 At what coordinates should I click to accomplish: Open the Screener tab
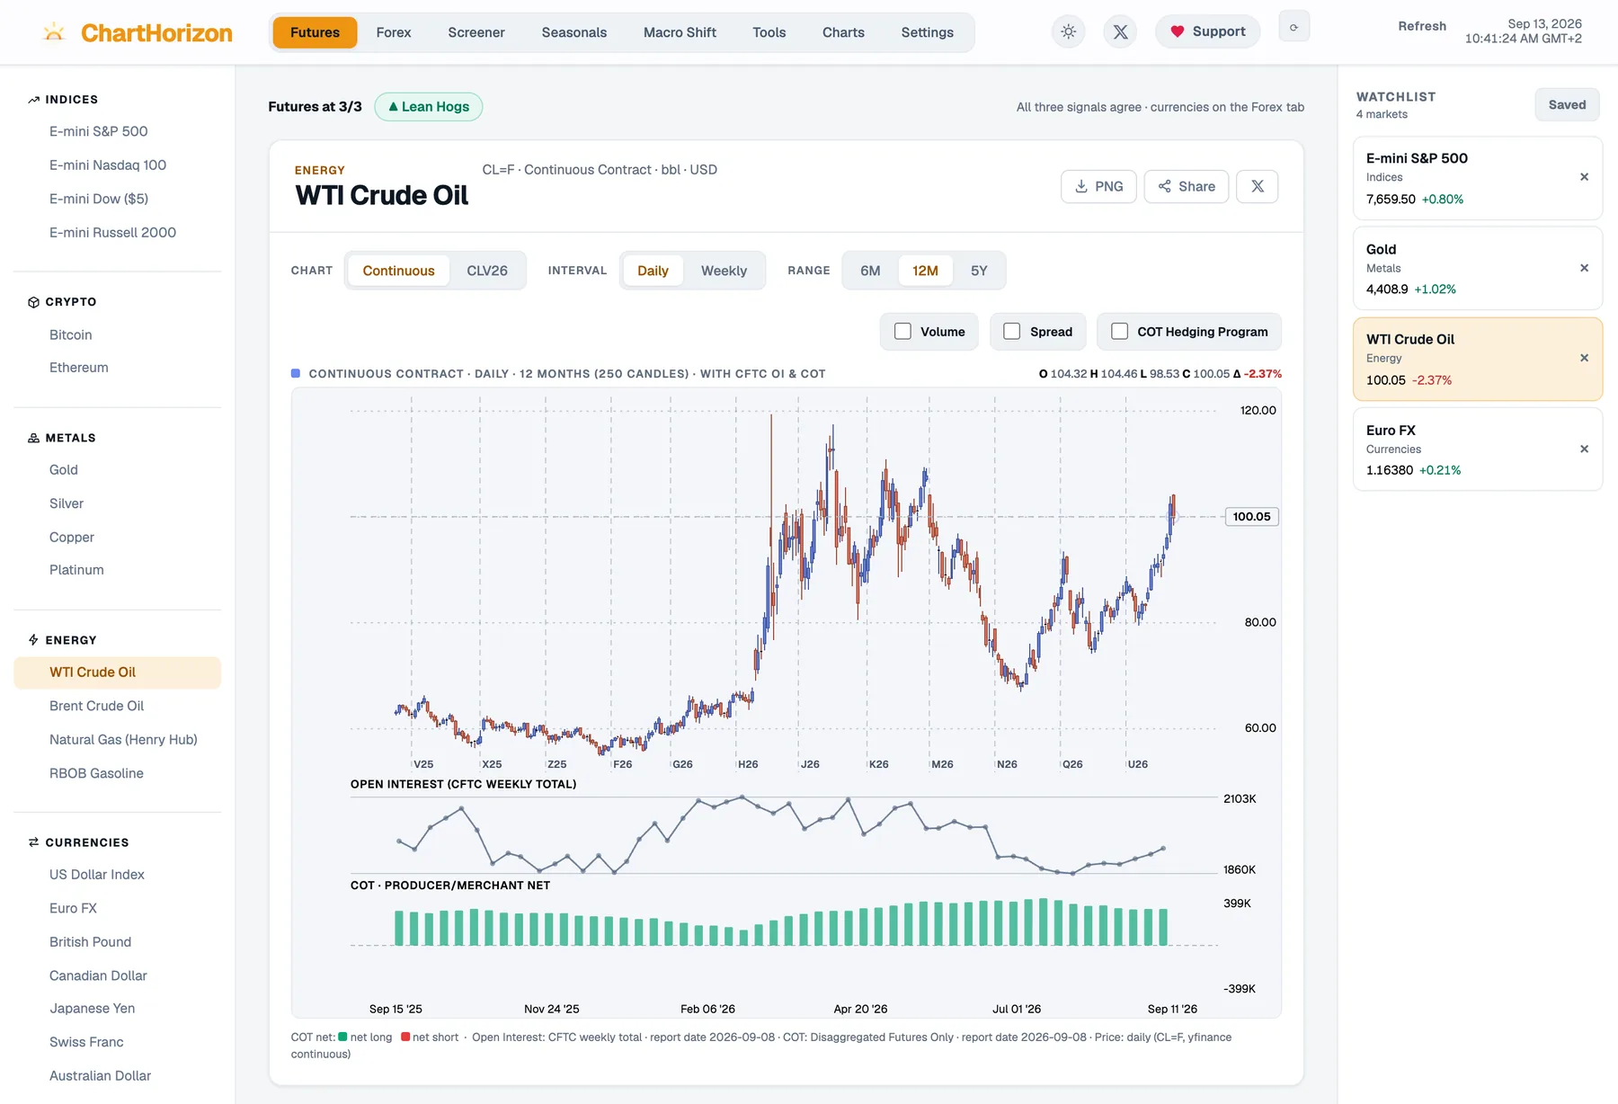point(476,32)
